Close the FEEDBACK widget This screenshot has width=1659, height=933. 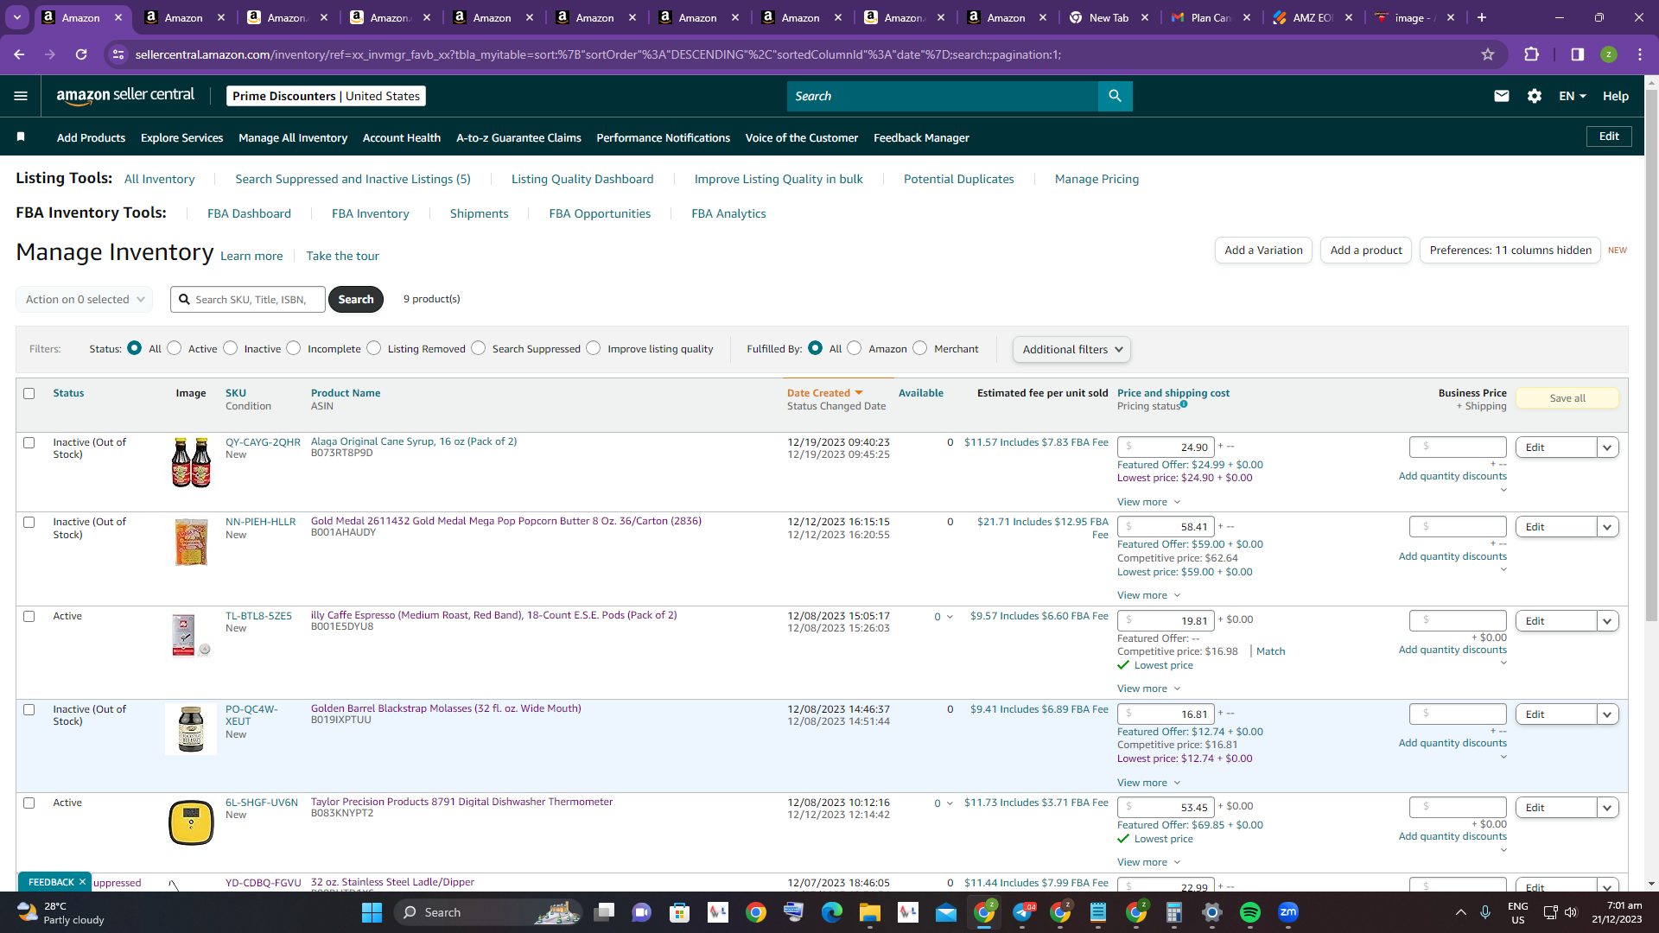[x=83, y=882]
